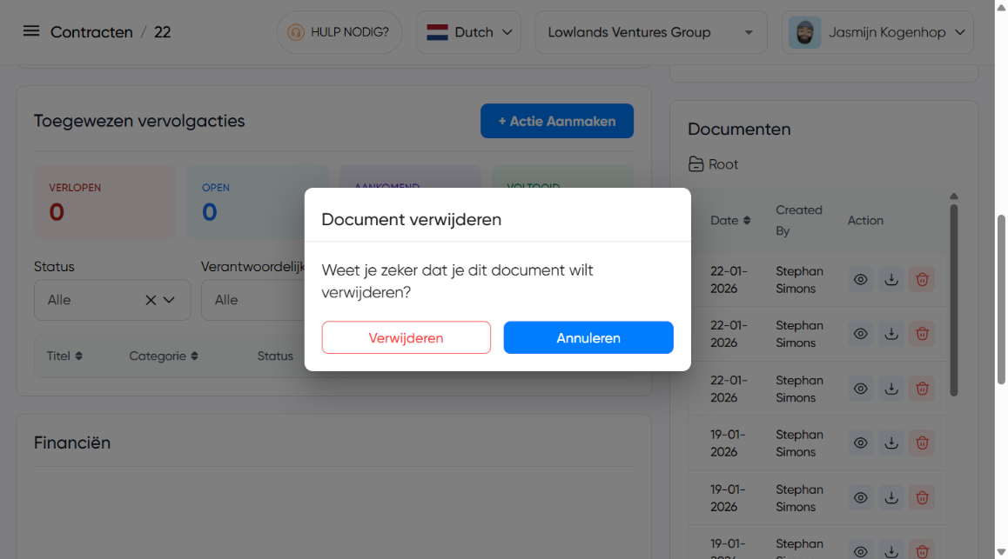Screen dimensions: 1008x559
Task: Click the headset icon in Hulp Nodig
Action: point(296,32)
